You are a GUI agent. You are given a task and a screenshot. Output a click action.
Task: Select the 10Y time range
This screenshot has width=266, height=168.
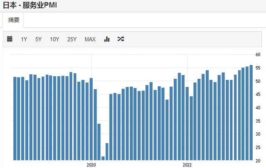pyautogui.click(x=54, y=39)
